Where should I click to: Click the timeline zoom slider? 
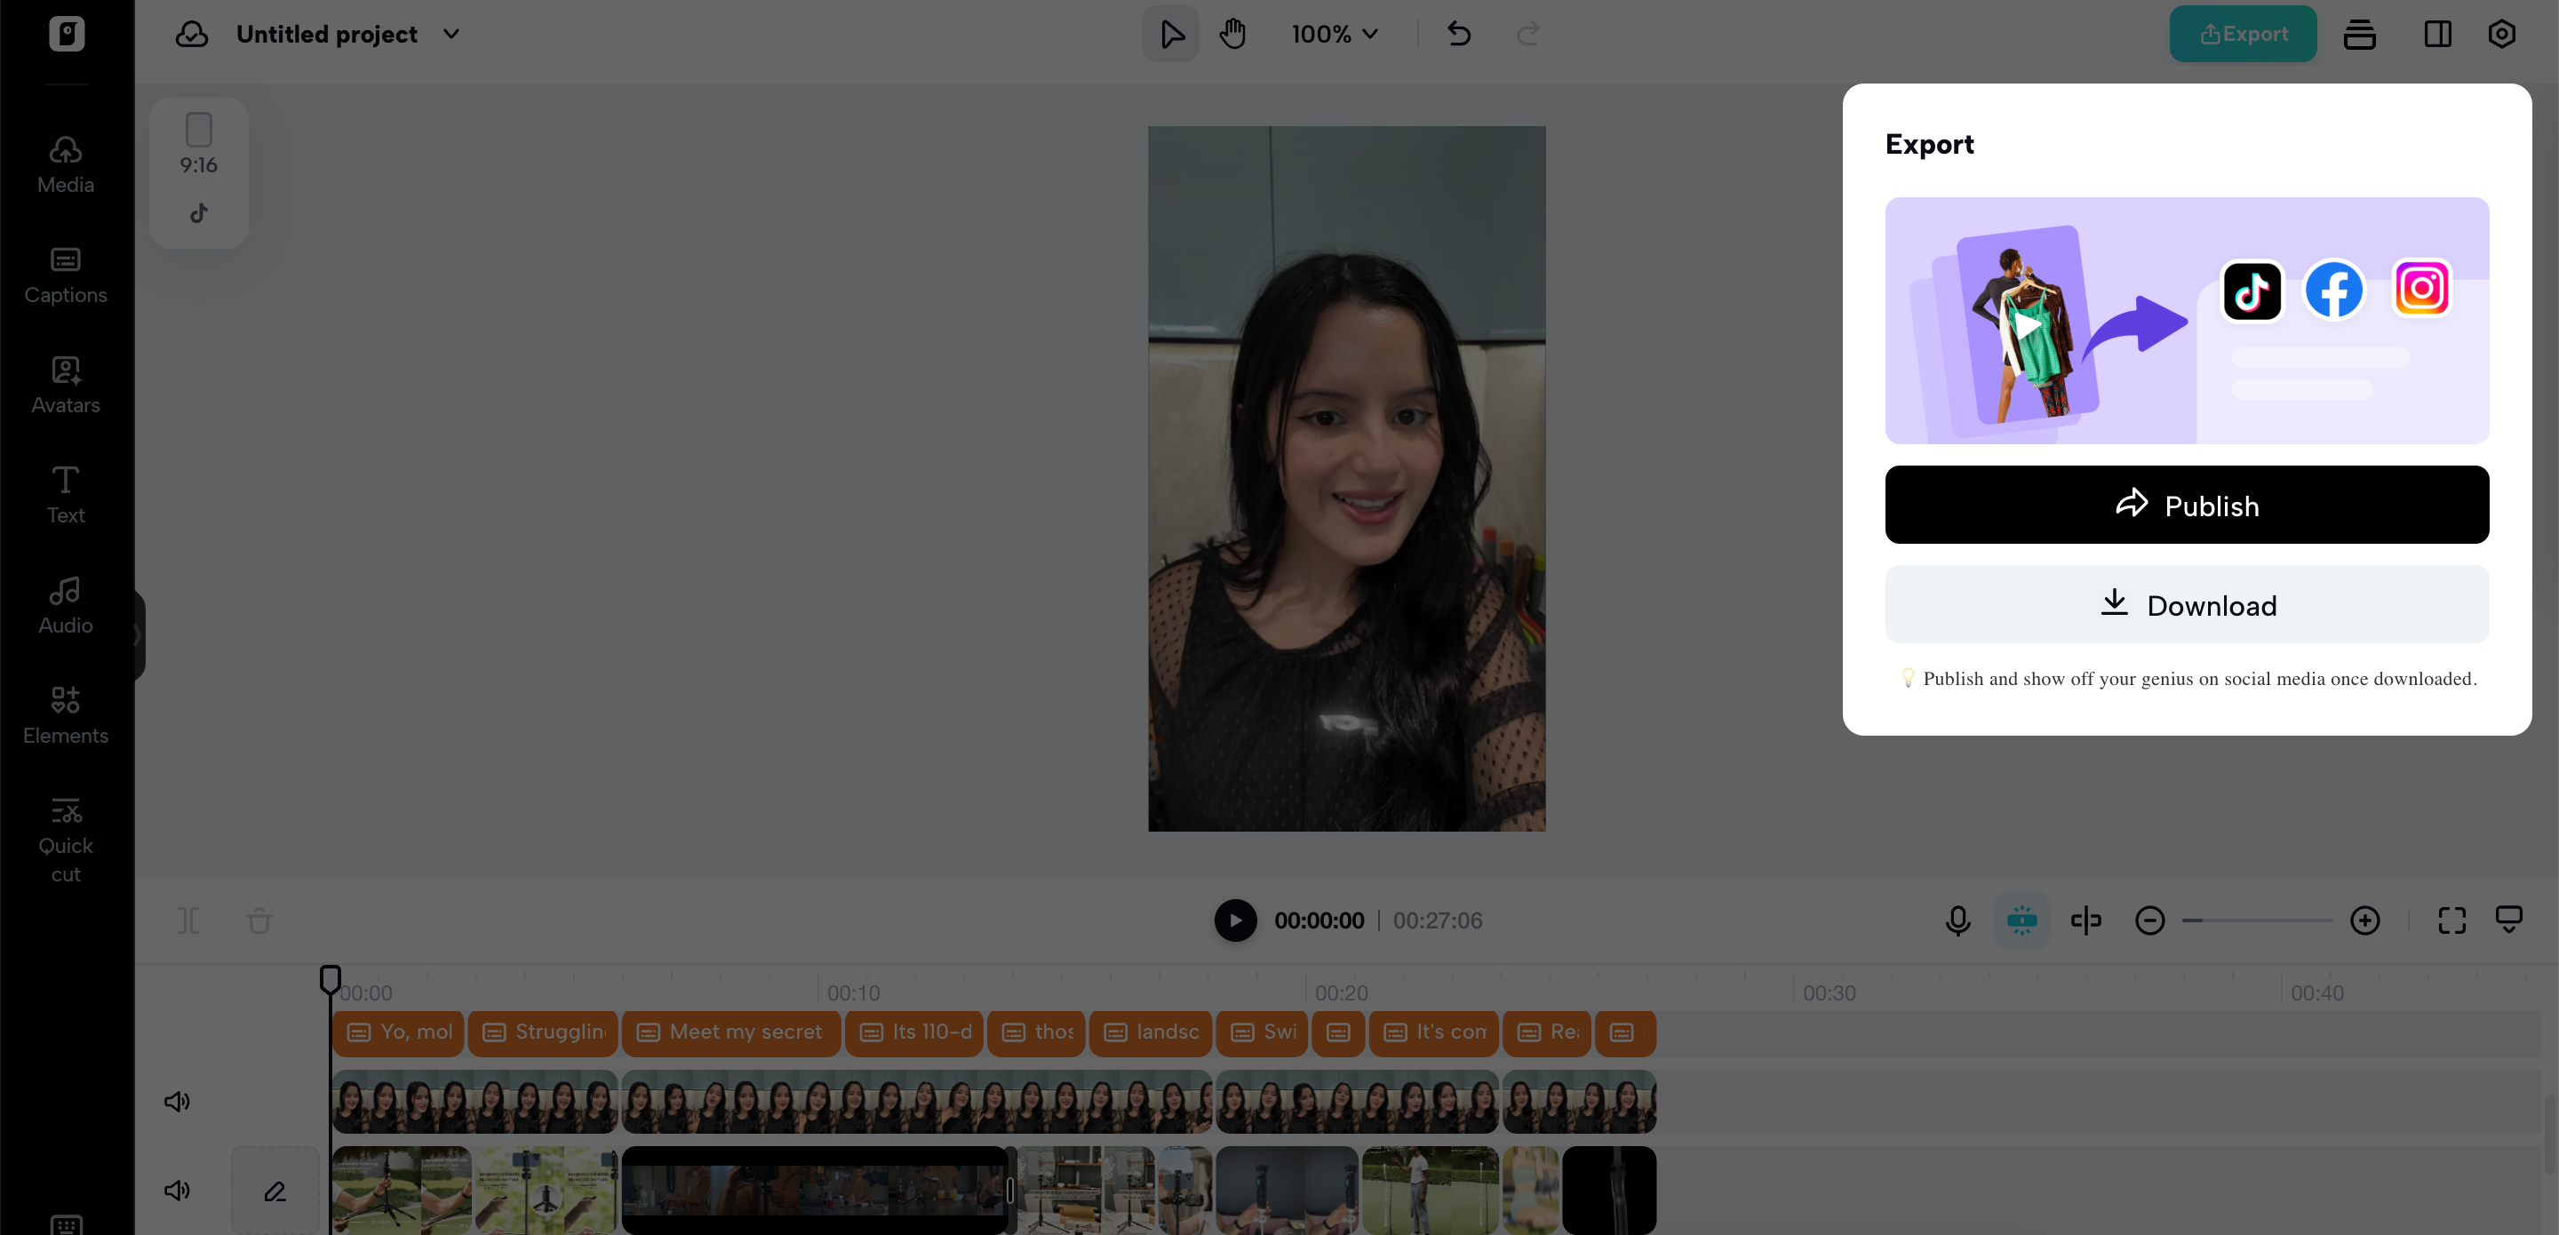point(2256,920)
